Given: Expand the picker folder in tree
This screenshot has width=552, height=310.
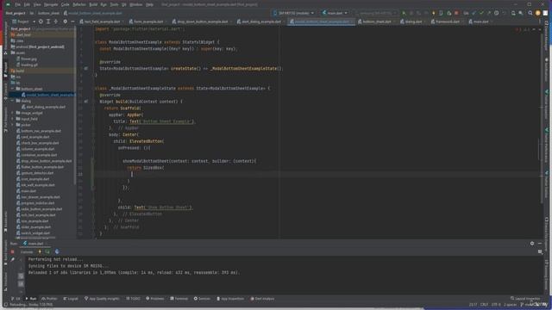Looking at the screenshot, I should [13, 125].
